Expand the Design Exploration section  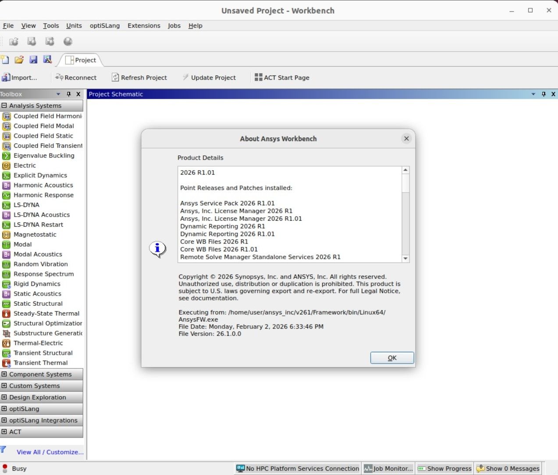point(4,397)
